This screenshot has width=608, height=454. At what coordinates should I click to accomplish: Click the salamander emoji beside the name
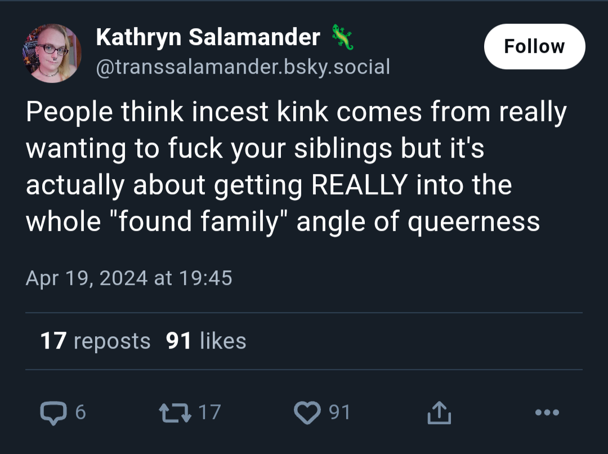pyautogui.click(x=342, y=37)
